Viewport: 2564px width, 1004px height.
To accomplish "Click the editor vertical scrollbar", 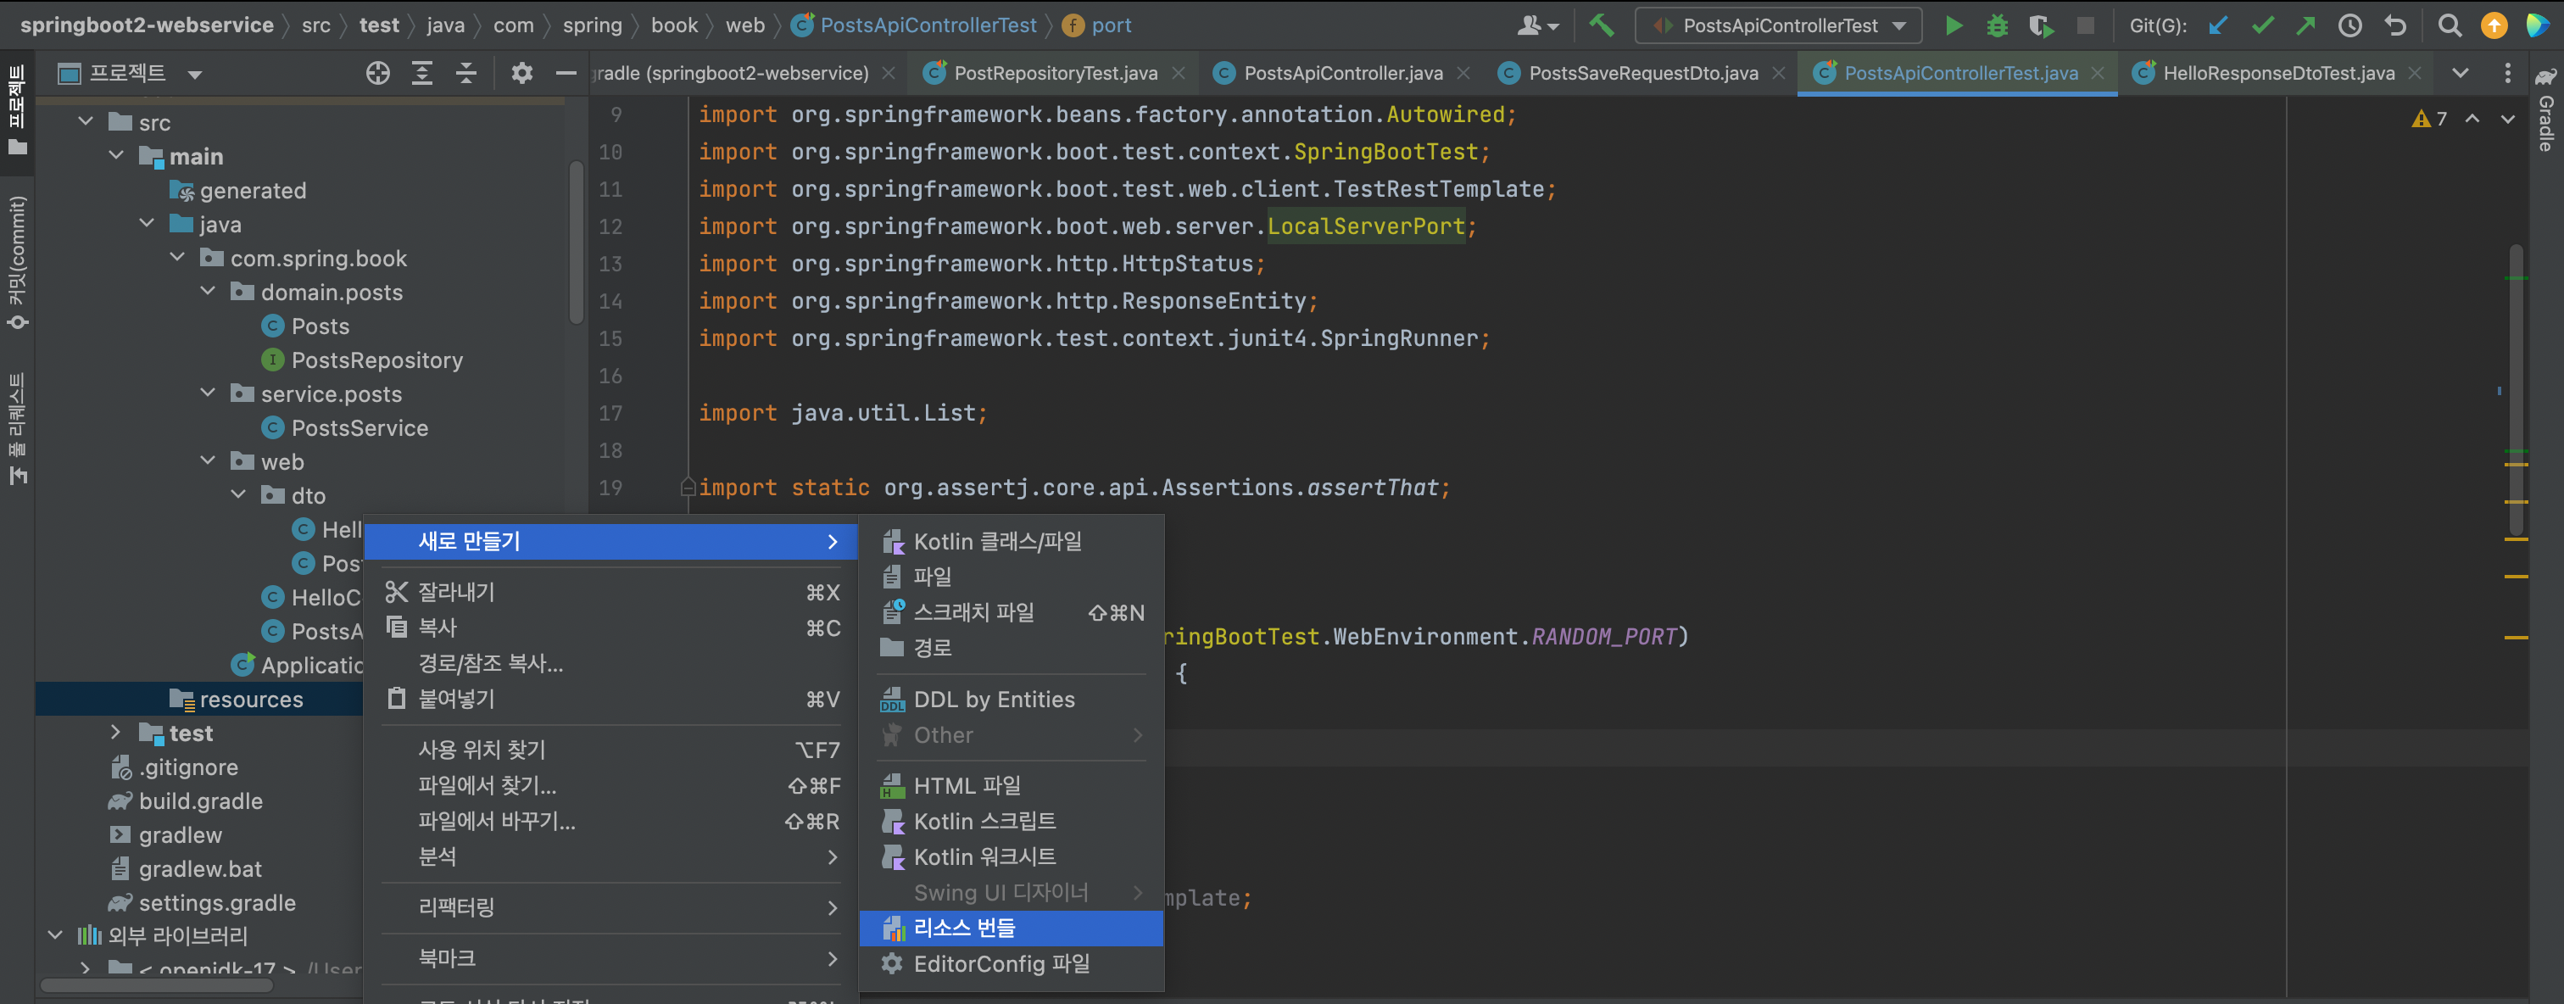I will tap(2515, 388).
